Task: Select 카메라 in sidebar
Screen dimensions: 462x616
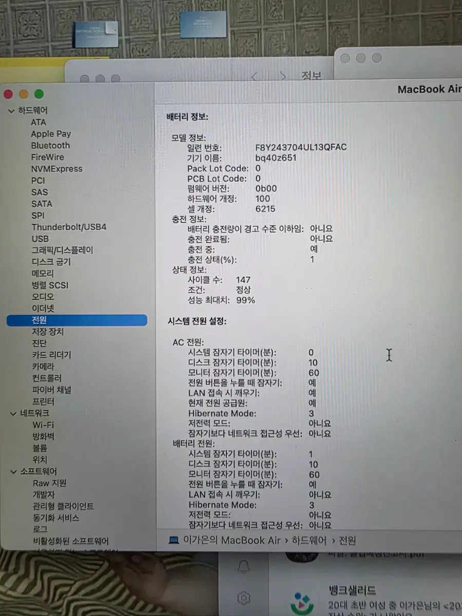Action: coord(43,367)
